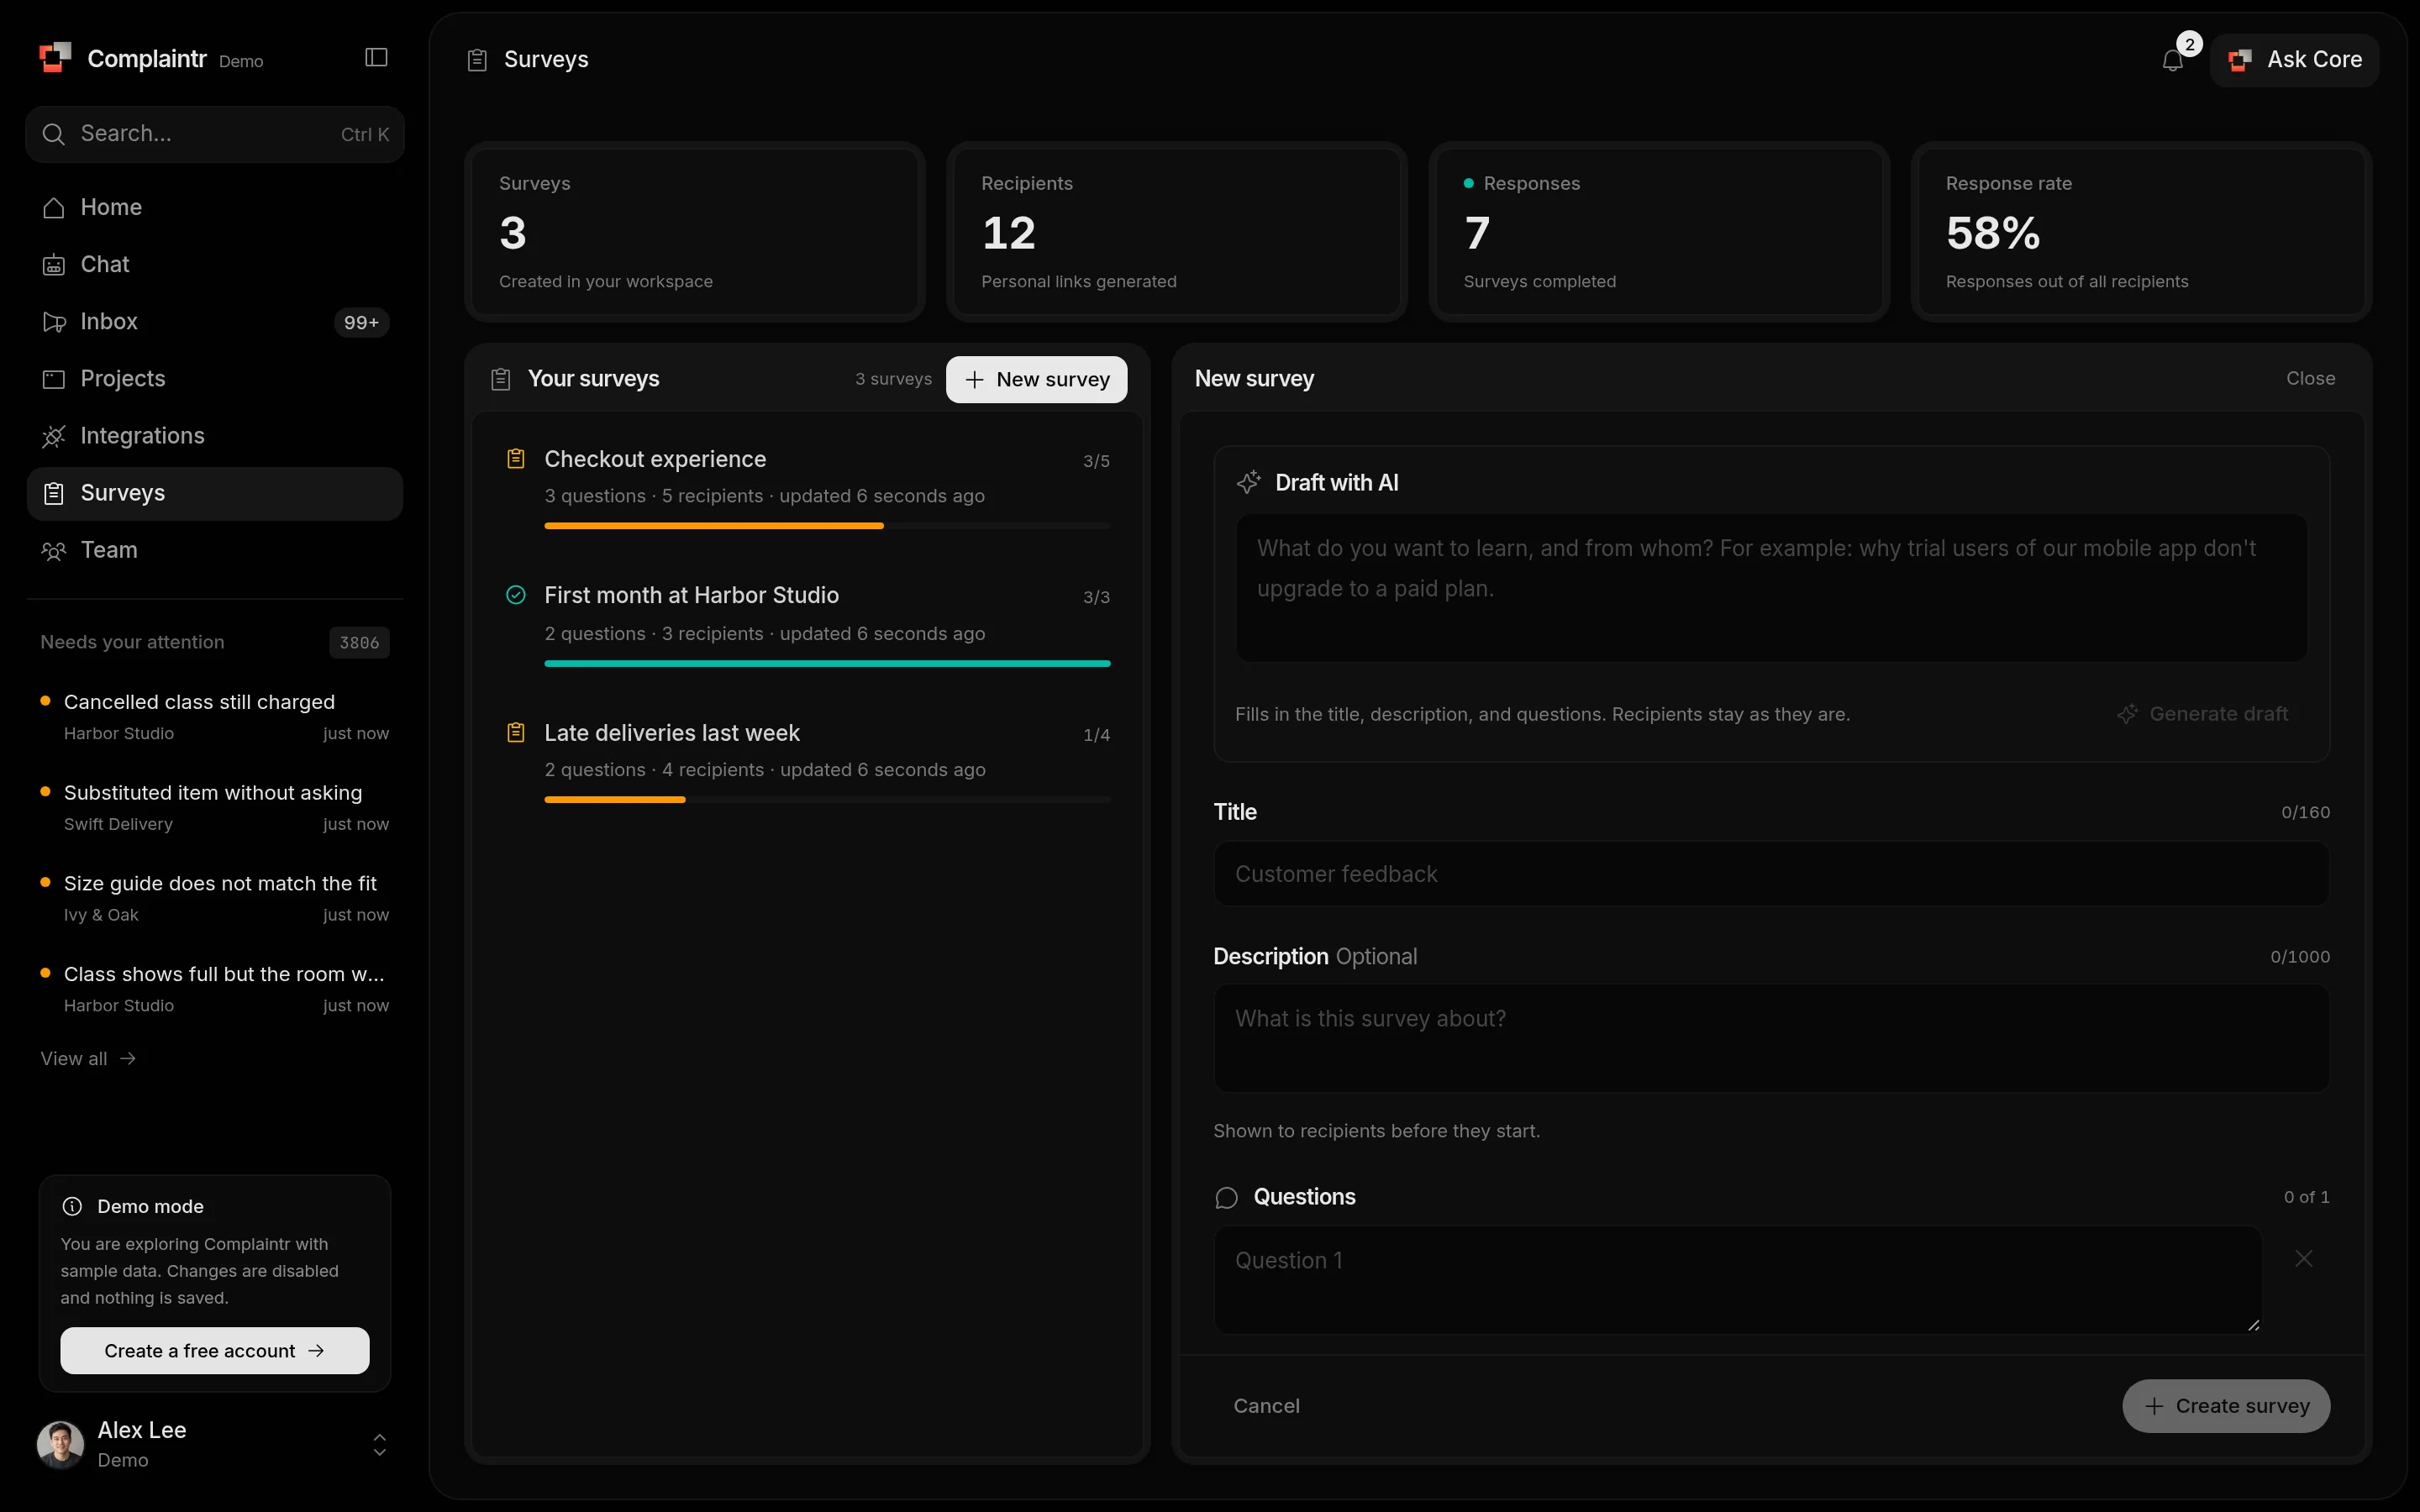Viewport: 2420px width, 1512px height.
Task: Click the Surveys header clipboard icon
Action: point(478,60)
